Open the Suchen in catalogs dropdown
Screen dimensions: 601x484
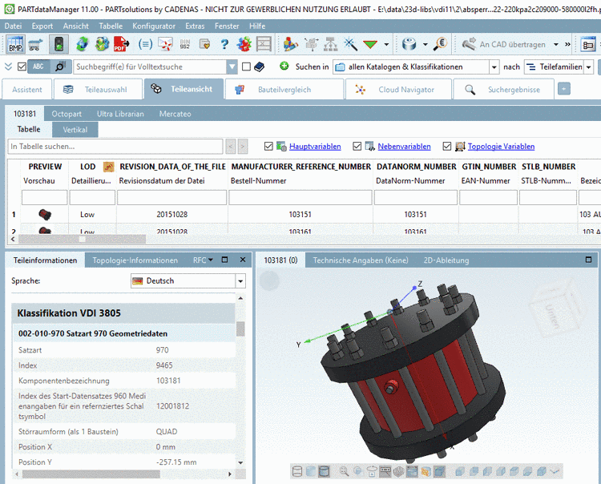pos(494,67)
